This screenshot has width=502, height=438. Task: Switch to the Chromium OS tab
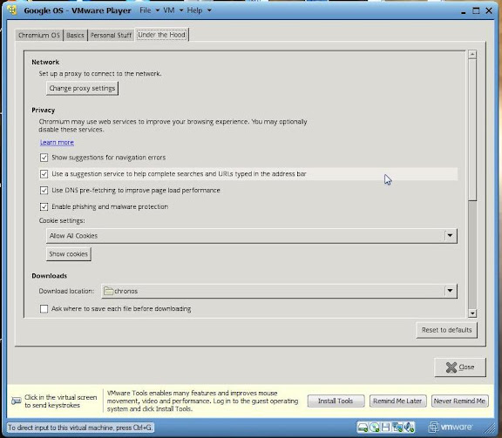39,35
